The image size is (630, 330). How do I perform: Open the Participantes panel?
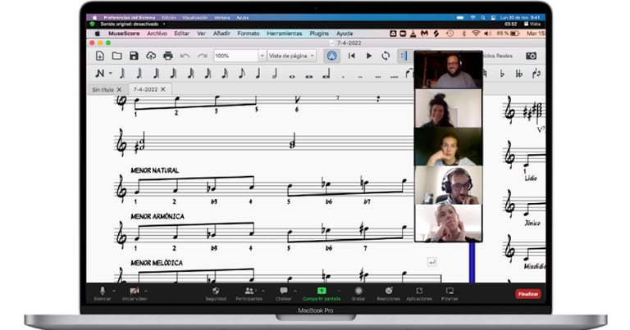[x=249, y=294]
